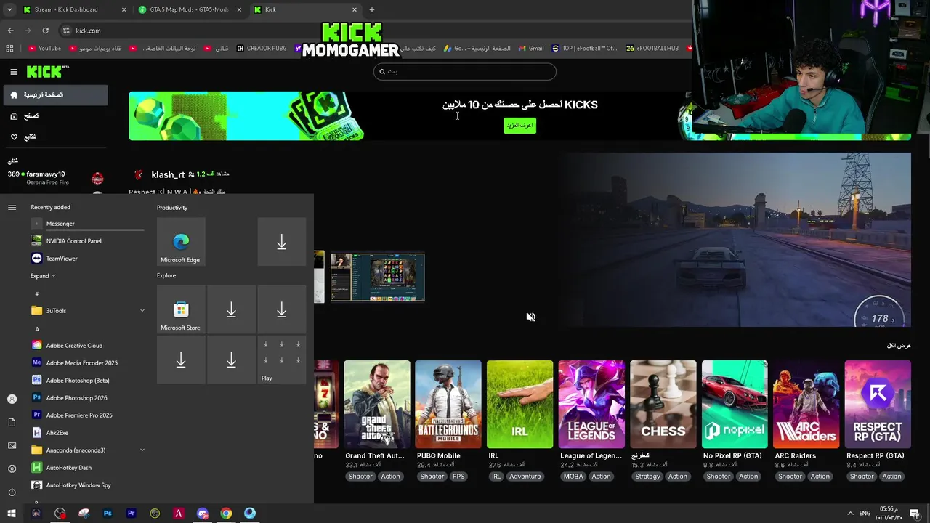Click the Kick logo in the header
The image size is (930, 523).
47,71
